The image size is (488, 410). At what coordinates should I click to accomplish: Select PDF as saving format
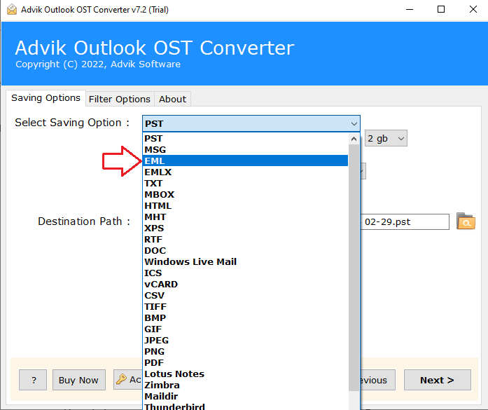point(245,362)
